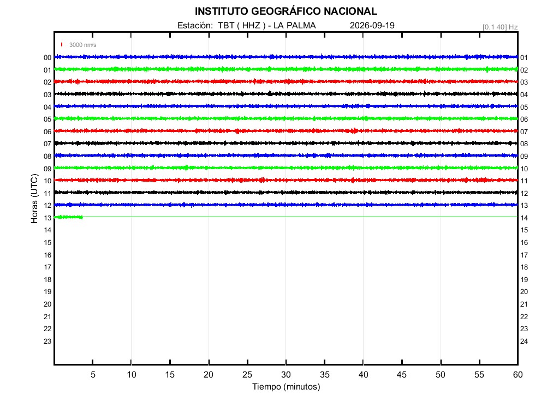Select the 60 minute label on the time axis
This screenshot has height=419, width=559.
pos(518,374)
